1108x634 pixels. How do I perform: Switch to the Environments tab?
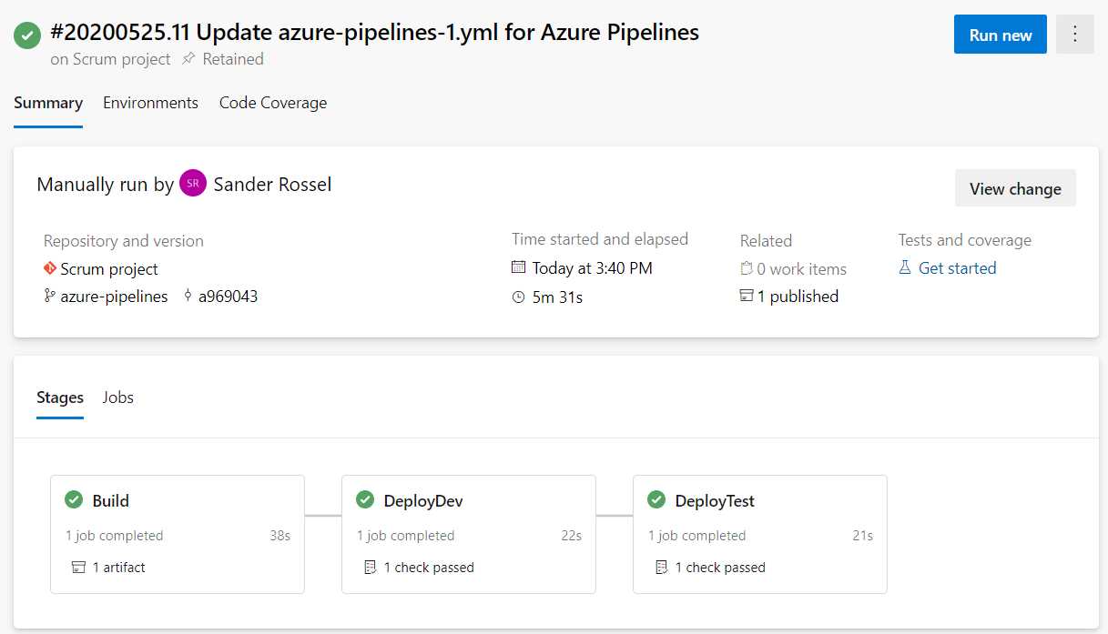[150, 103]
